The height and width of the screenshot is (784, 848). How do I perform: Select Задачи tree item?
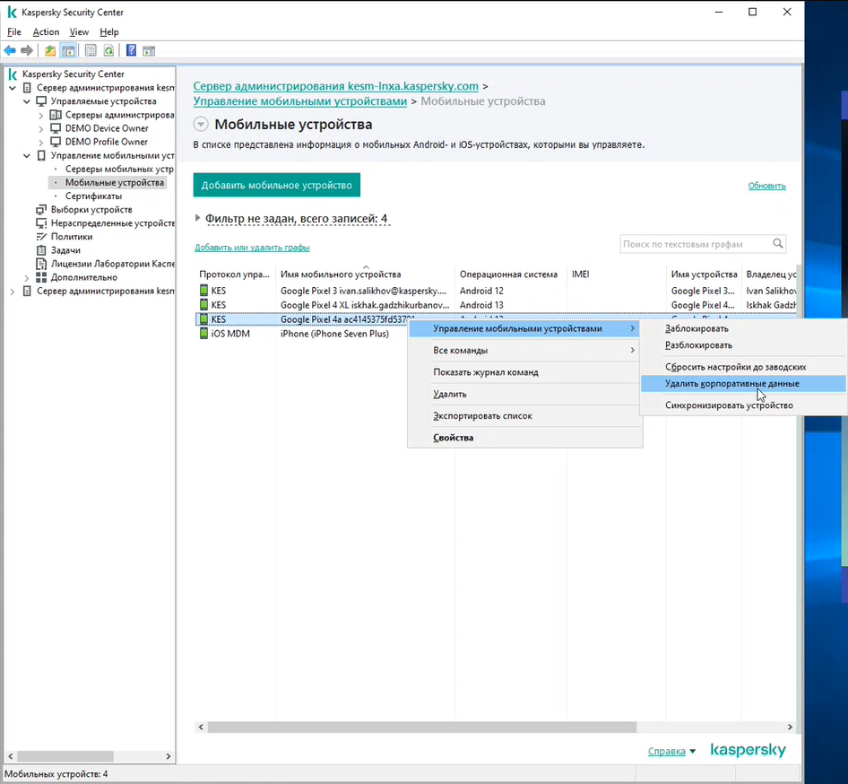(x=65, y=250)
